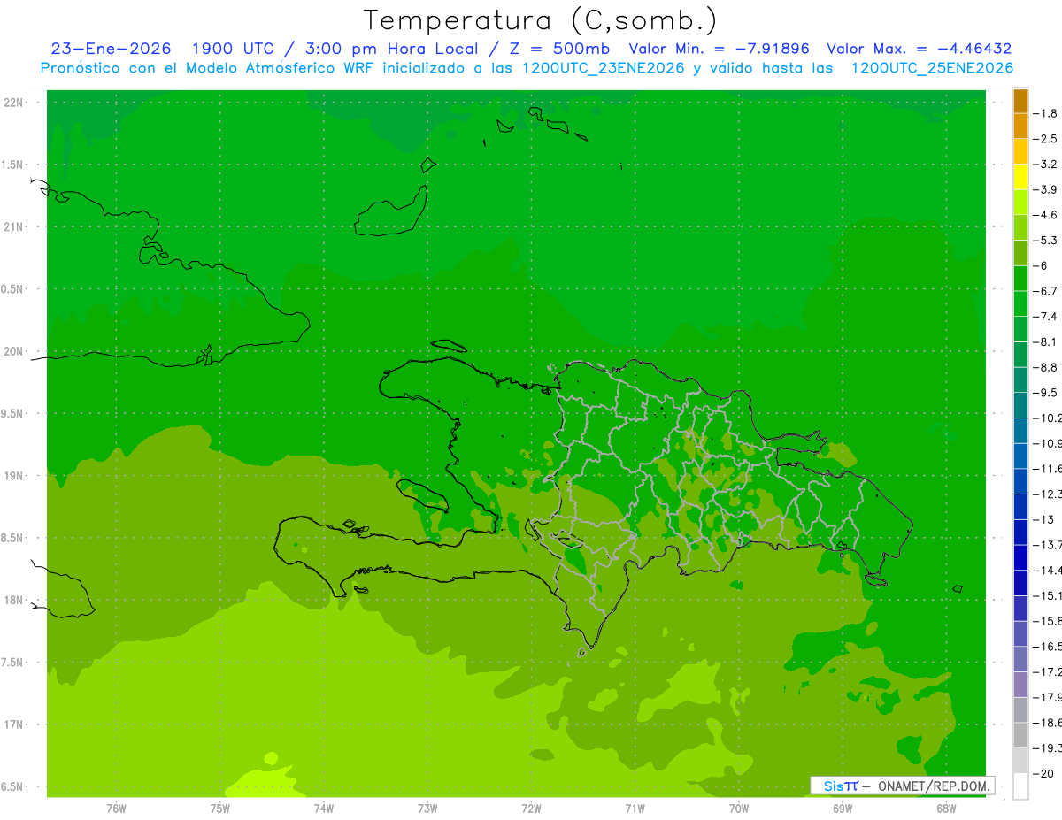The image size is (1062, 820).
Task: Click the "74W" longitude label
Action: [323, 809]
